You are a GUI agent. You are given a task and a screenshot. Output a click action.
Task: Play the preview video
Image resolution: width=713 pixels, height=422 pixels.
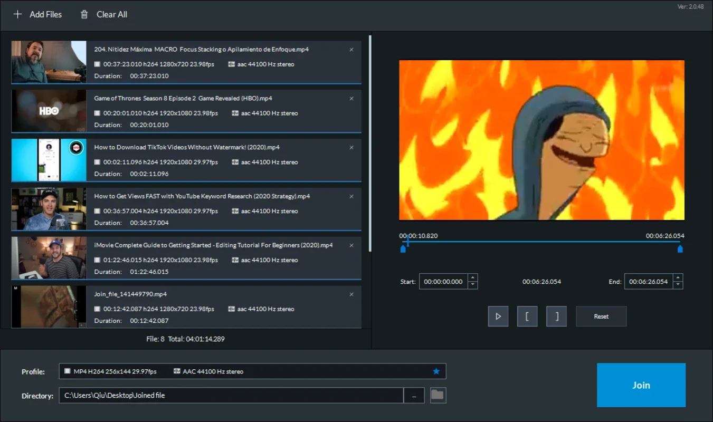[498, 316]
